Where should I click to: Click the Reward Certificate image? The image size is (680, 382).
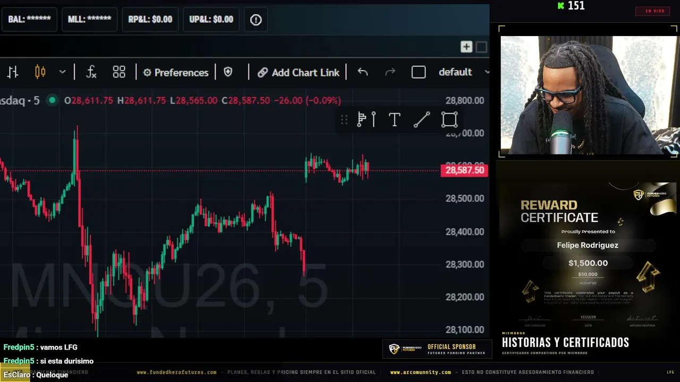(x=588, y=256)
